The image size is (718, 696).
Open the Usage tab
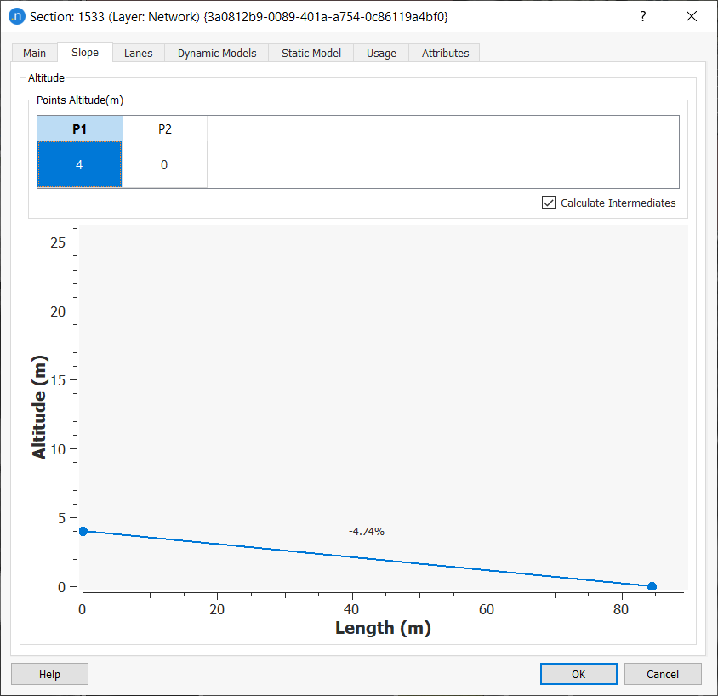(x=381, y=53)
